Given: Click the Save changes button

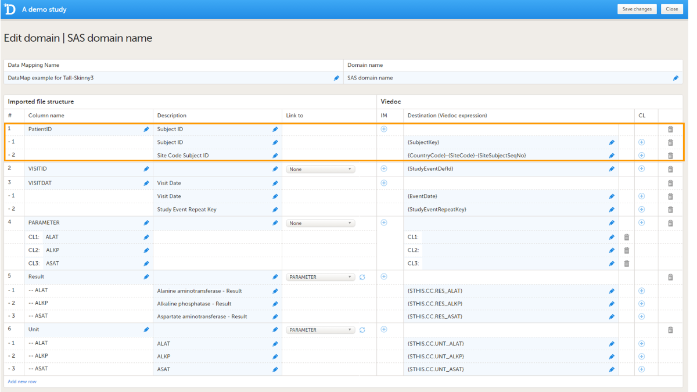Looking at the screenshot, I should 637,9.
